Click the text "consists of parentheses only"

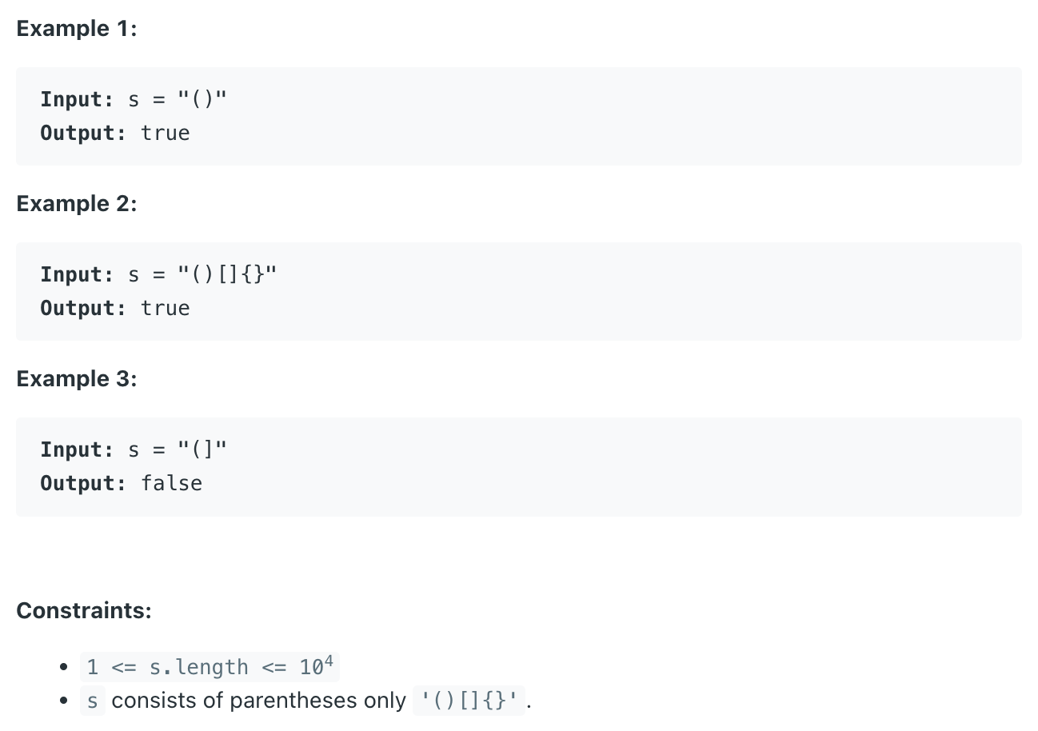pos(259,701)
